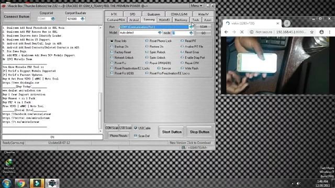
Task: Bookmark the page with star icon
Action: pyautogui.click(x=312, y=32)
